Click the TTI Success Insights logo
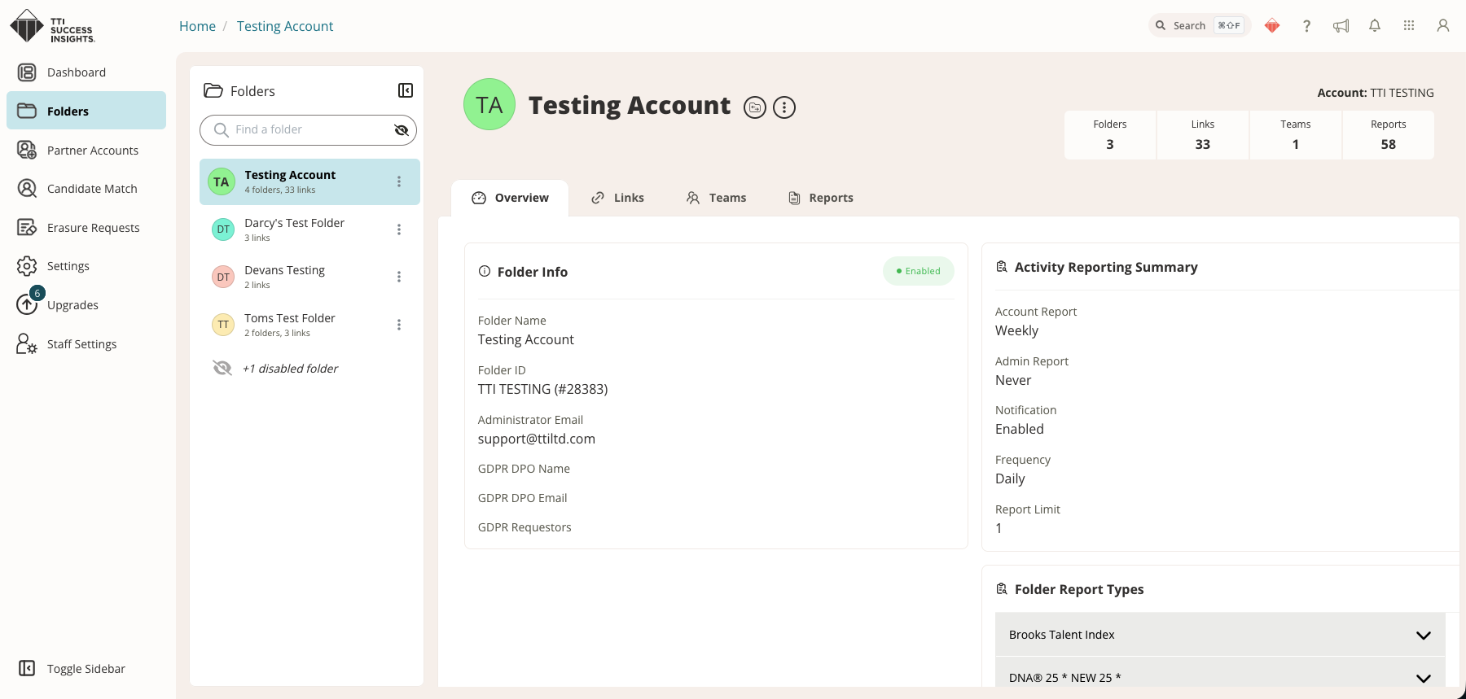 click(52, 26)
